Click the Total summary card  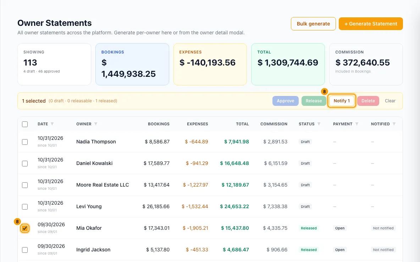tap(288, 64)
